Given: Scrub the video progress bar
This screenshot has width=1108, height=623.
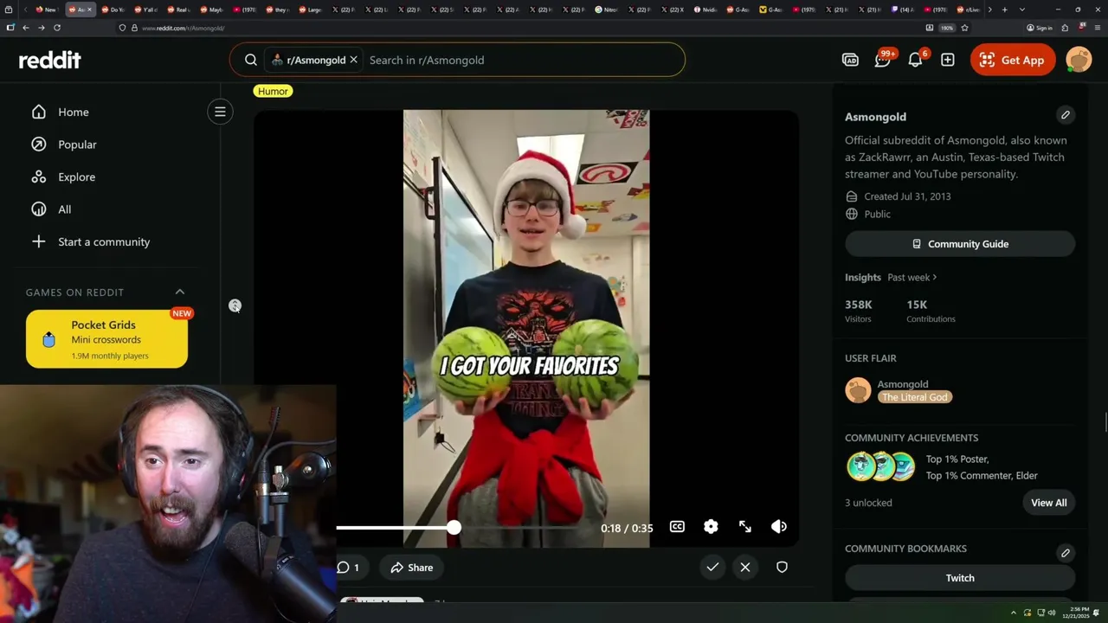Looking at the screenshot, I should pos(462,527).
